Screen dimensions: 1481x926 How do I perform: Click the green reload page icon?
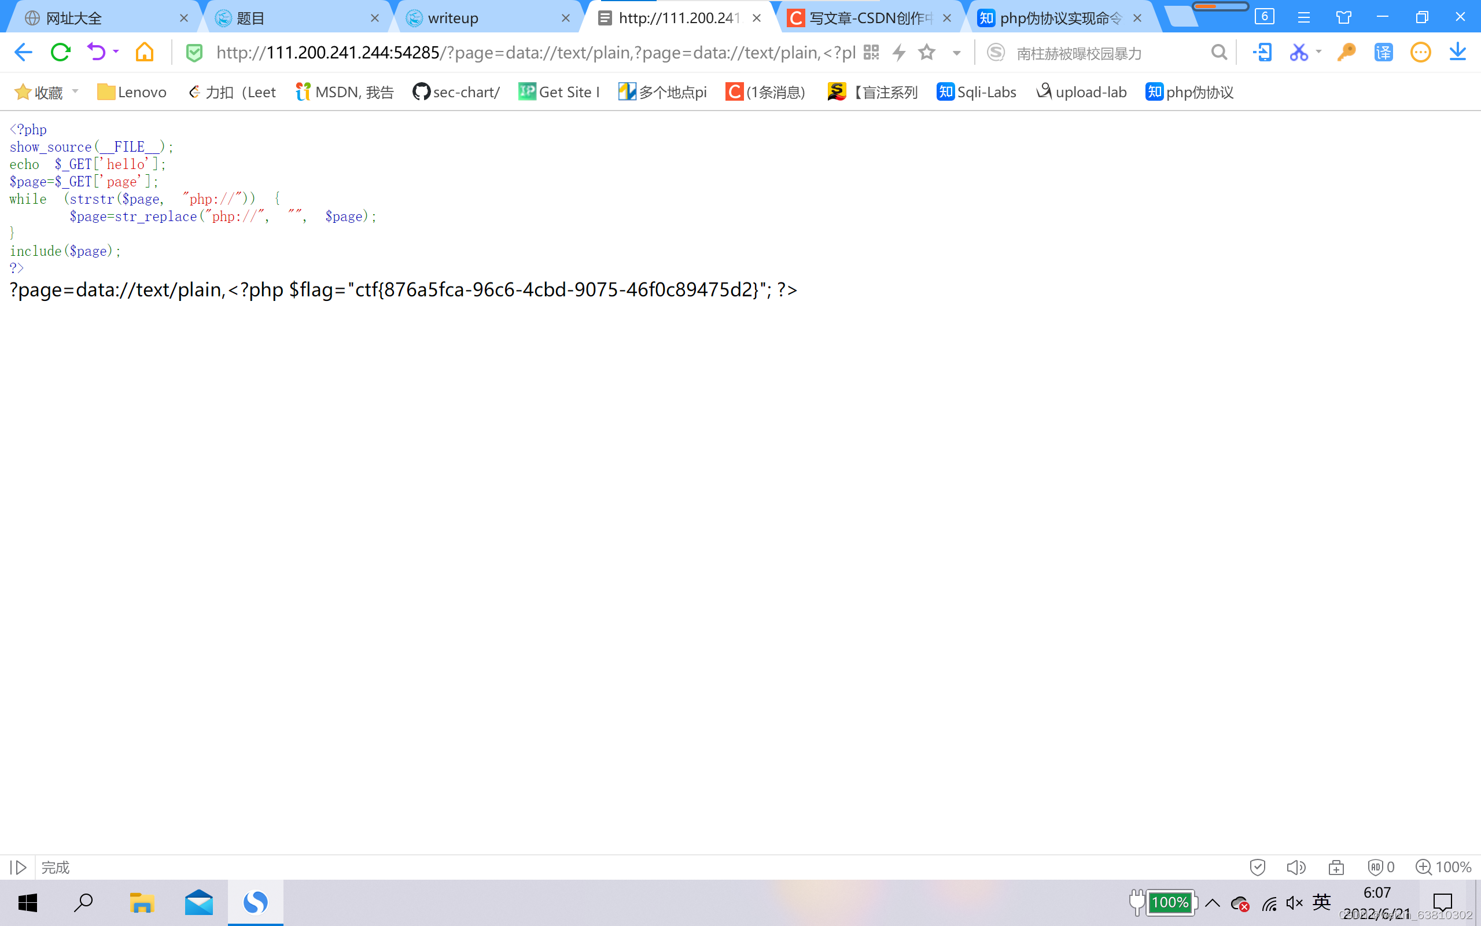(60, 53)
